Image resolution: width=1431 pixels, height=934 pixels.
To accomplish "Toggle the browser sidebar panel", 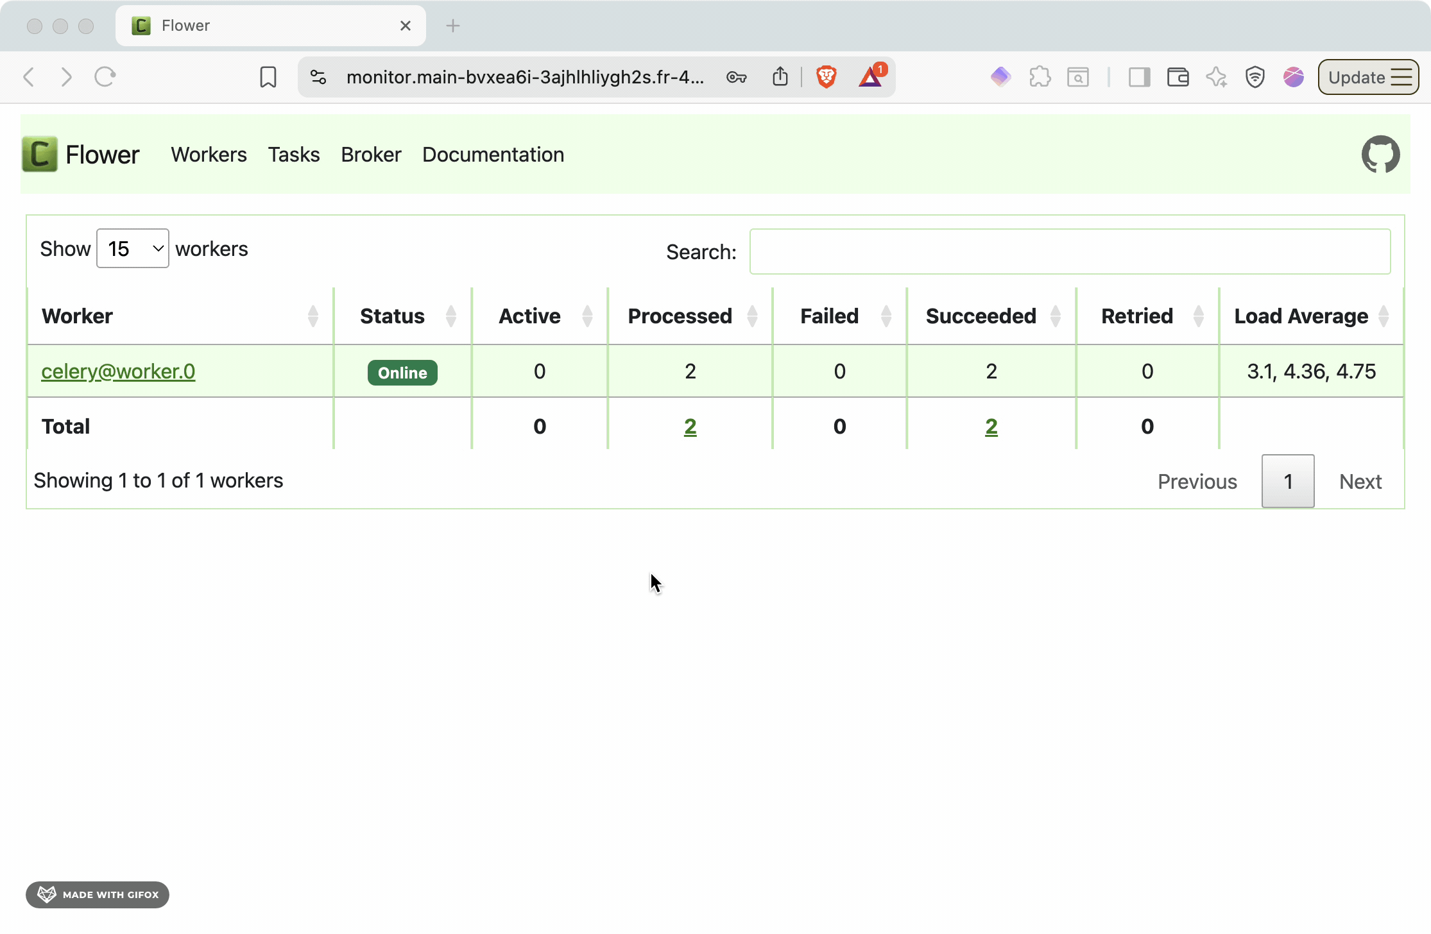I will coord(1140,77).
